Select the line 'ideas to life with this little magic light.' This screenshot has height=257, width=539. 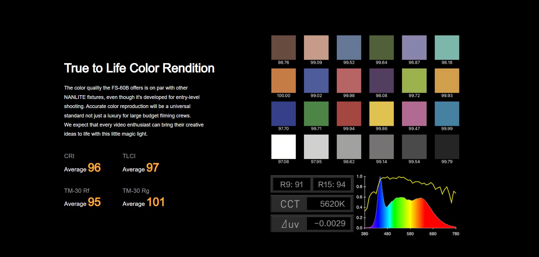click(106, 134)
